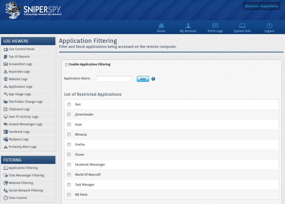
Task: Click the Website Logs globe icon
Action: click(x=6, y=79)
